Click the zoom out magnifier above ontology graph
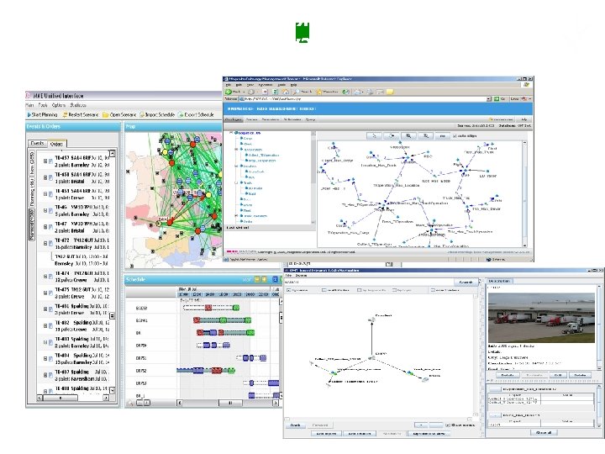The height and width of the screenshot is (454, 605). tap(425, 136)
